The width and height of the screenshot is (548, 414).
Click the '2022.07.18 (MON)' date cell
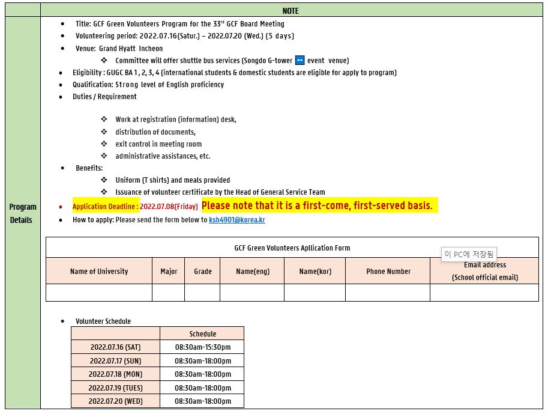[115, 374]
